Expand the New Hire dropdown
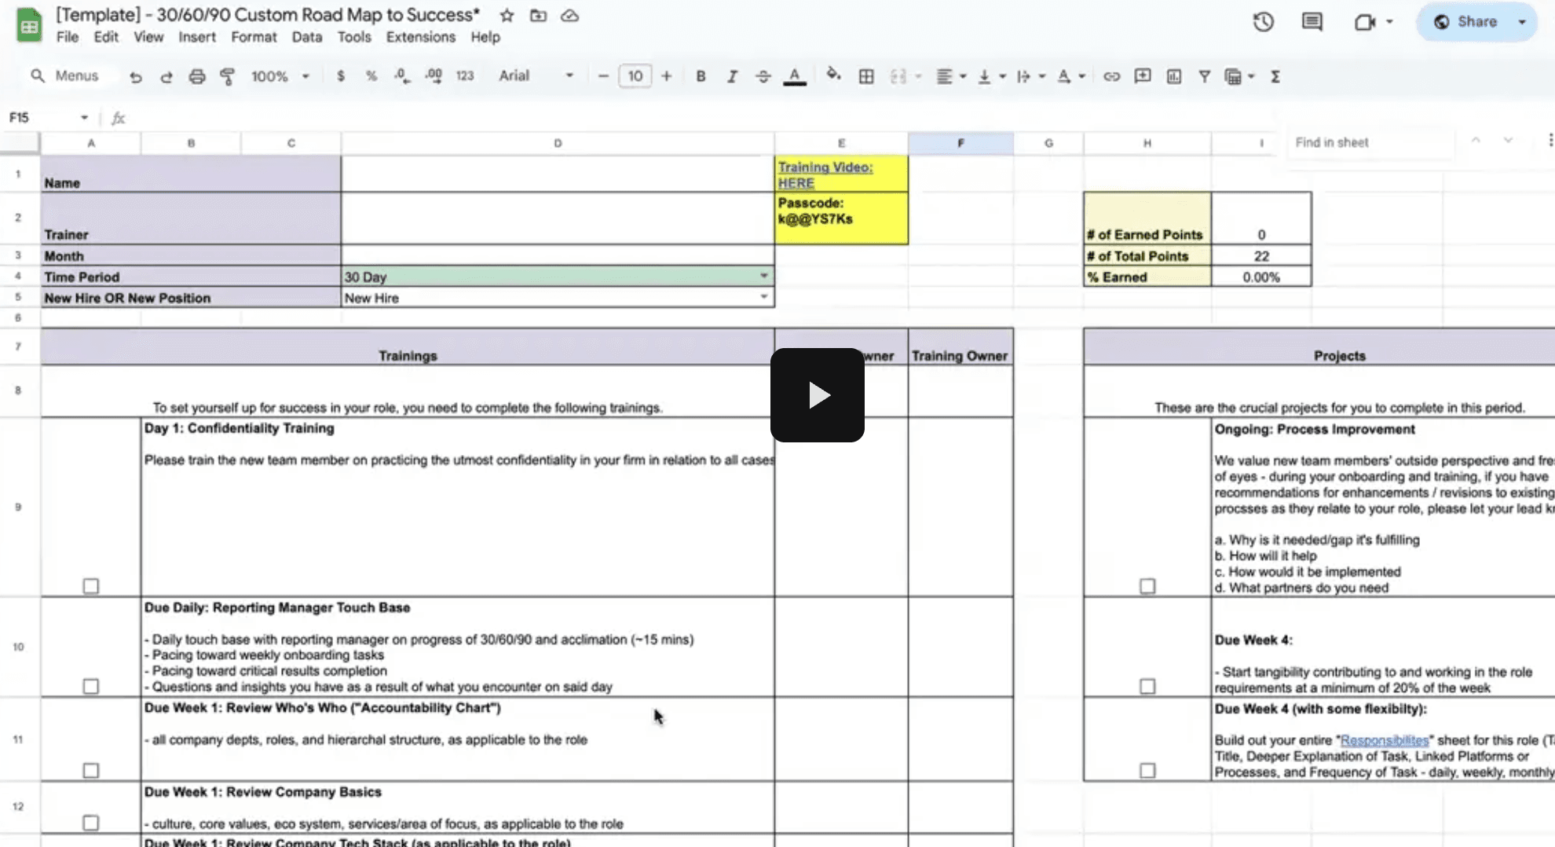 763,298
